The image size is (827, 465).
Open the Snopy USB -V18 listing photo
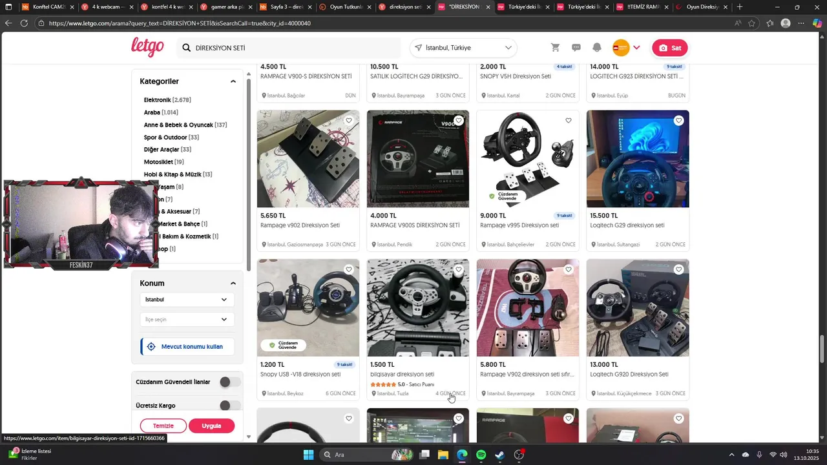click(x=308, y=308)
